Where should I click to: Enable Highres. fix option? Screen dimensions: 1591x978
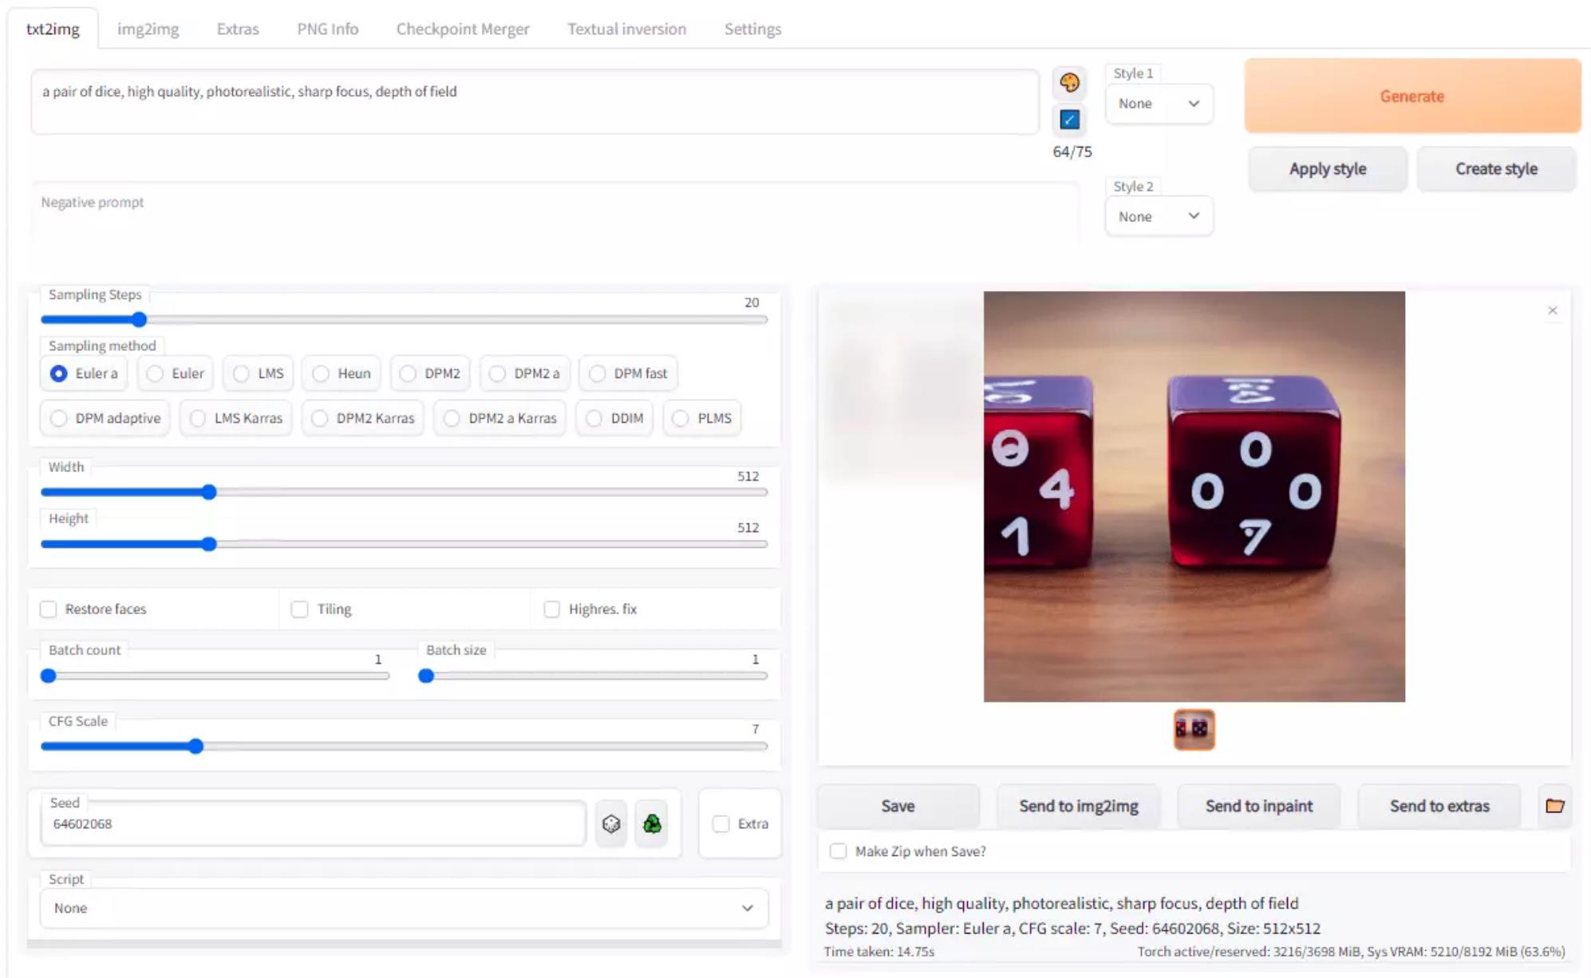(x=551, y=609)
